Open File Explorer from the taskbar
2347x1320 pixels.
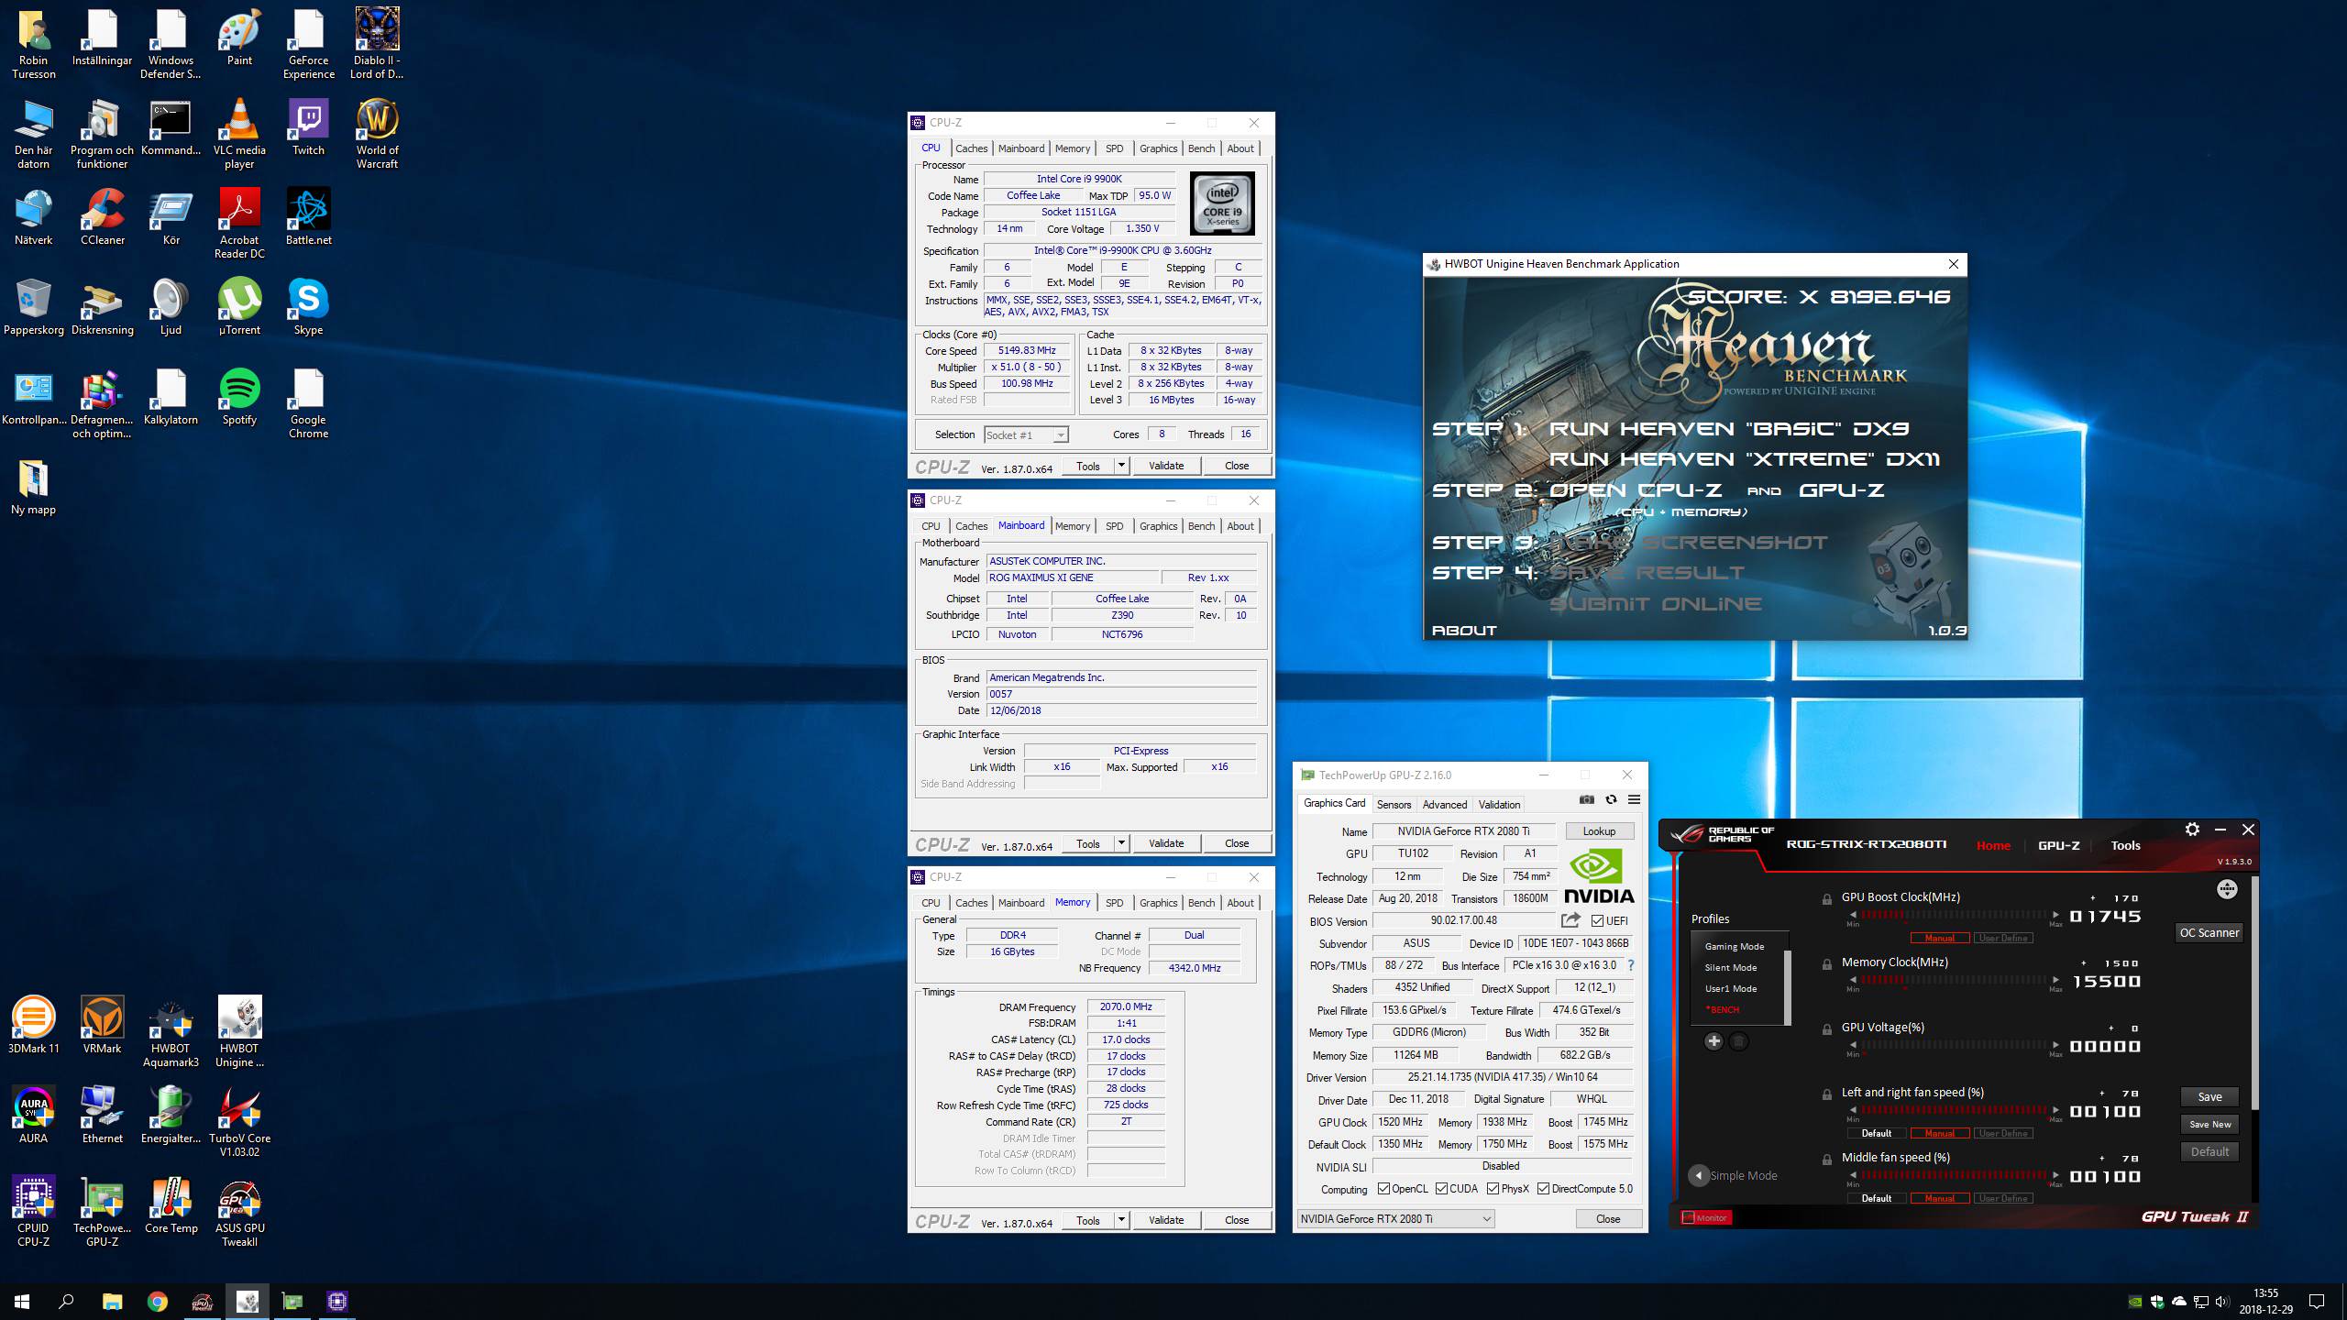(112, 1301)
